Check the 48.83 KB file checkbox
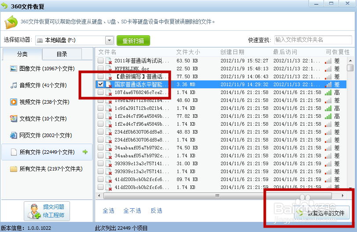The height and width of the screenshot is (232, 357). (x=100, y=131)
